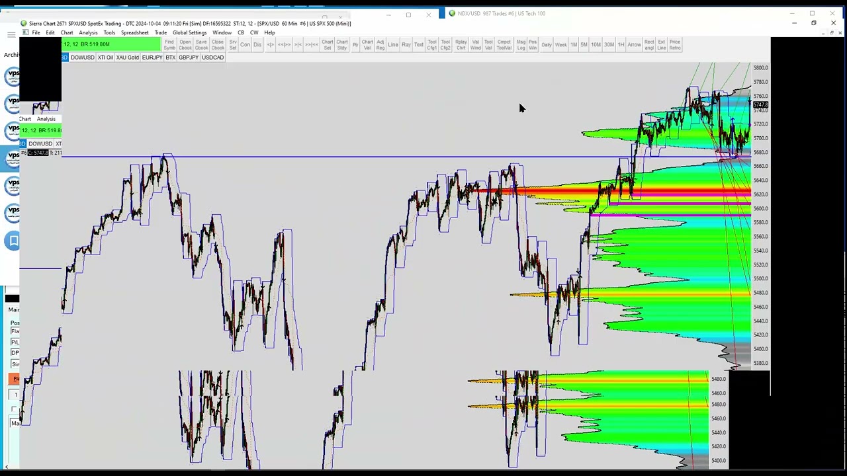Click the Con connect button

tap(245, 44)
